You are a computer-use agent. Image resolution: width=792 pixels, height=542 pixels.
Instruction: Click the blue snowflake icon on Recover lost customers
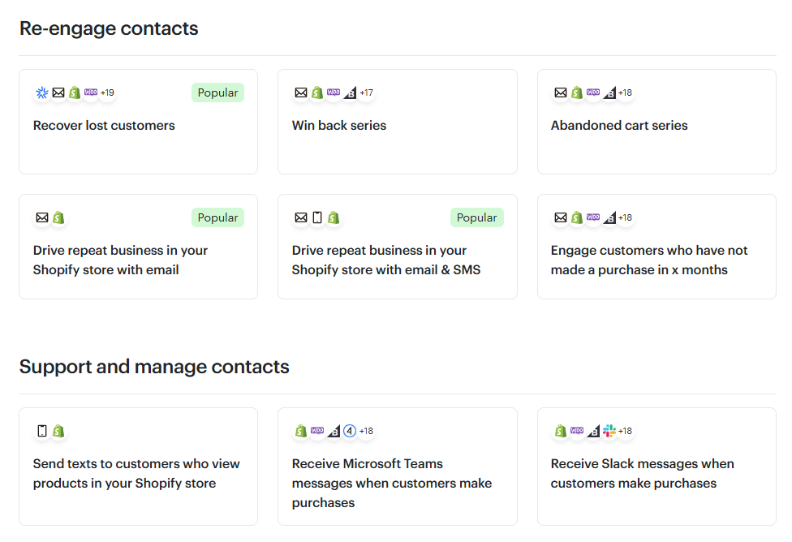click(x=42, y=92)
